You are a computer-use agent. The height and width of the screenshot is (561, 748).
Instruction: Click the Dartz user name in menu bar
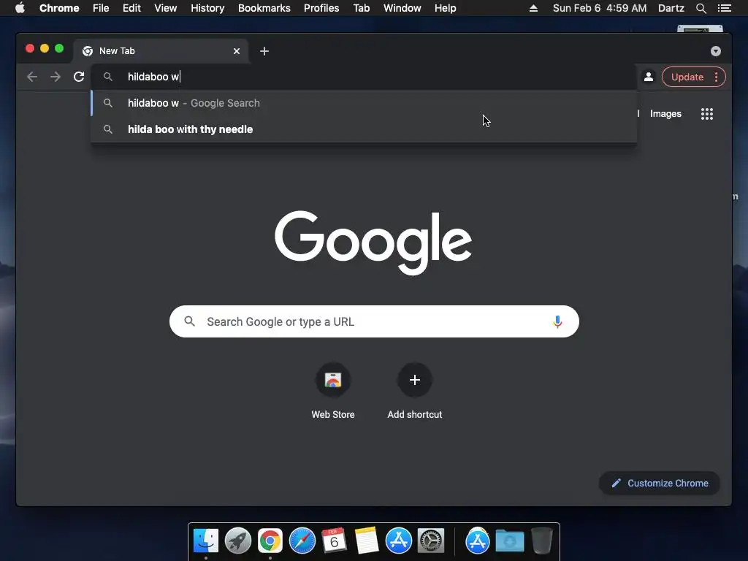click(671, 8)
